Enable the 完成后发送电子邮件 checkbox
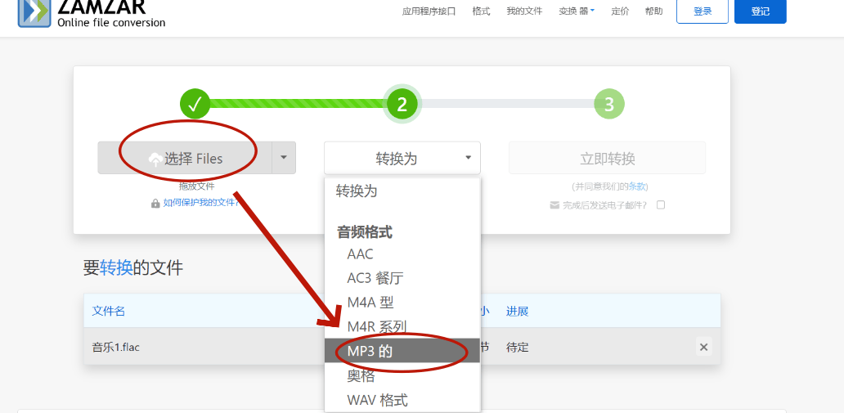 coord(661,205)
